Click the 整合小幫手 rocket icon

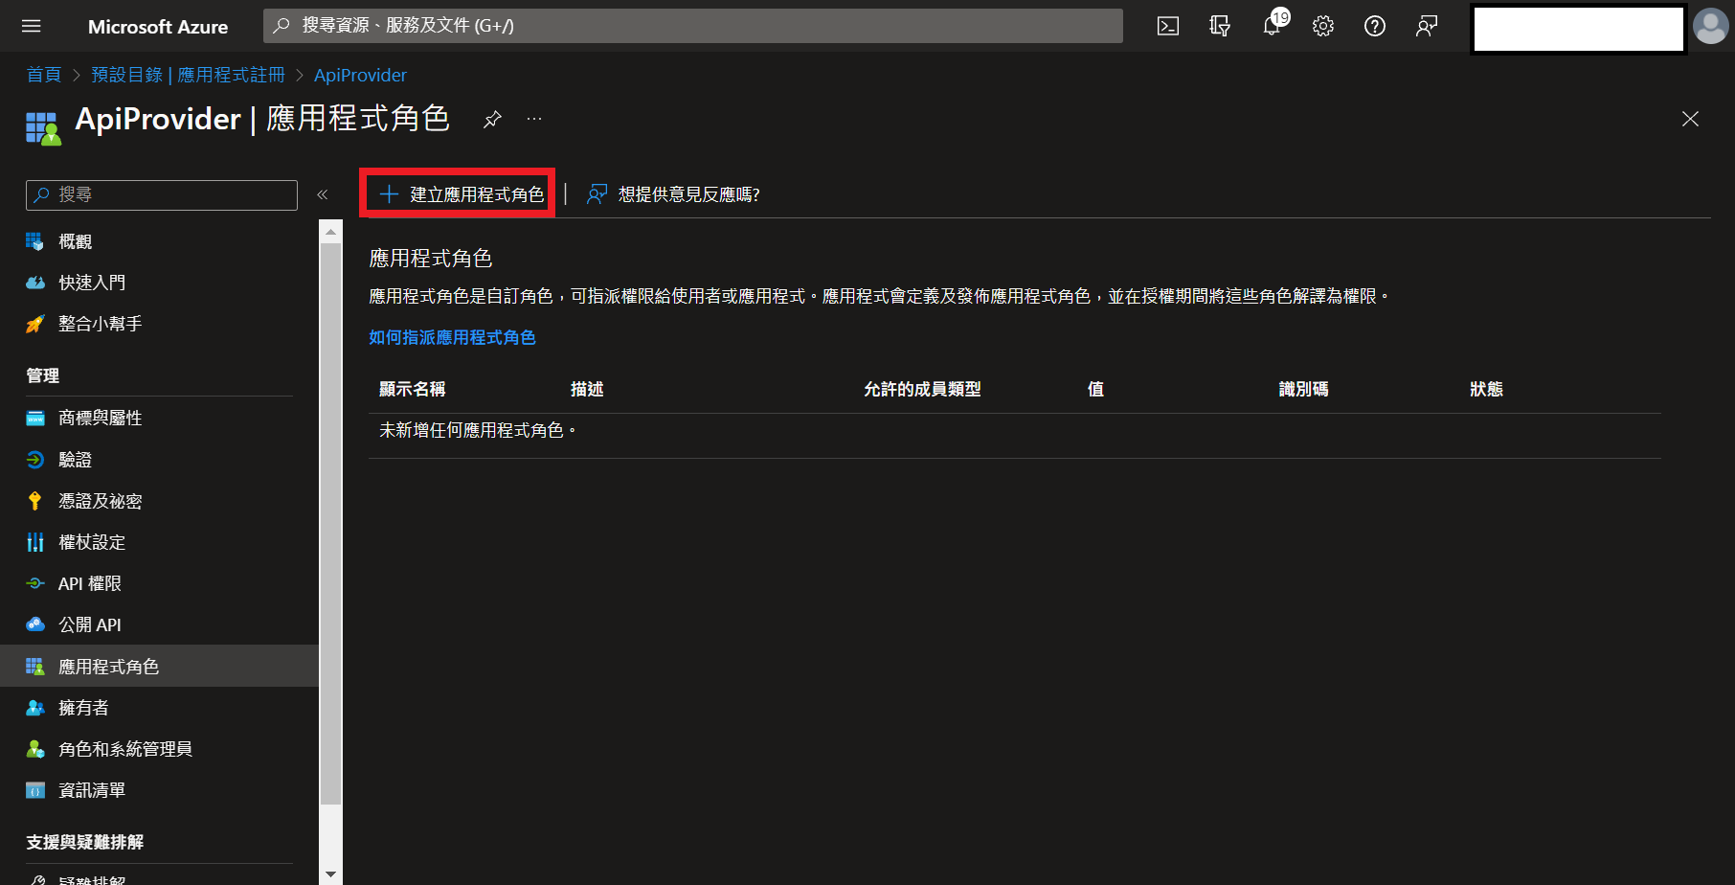(x=35, y=324)
